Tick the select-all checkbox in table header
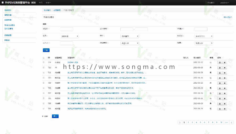The height and width of the screenshot is (134, 236). [44, 58]
